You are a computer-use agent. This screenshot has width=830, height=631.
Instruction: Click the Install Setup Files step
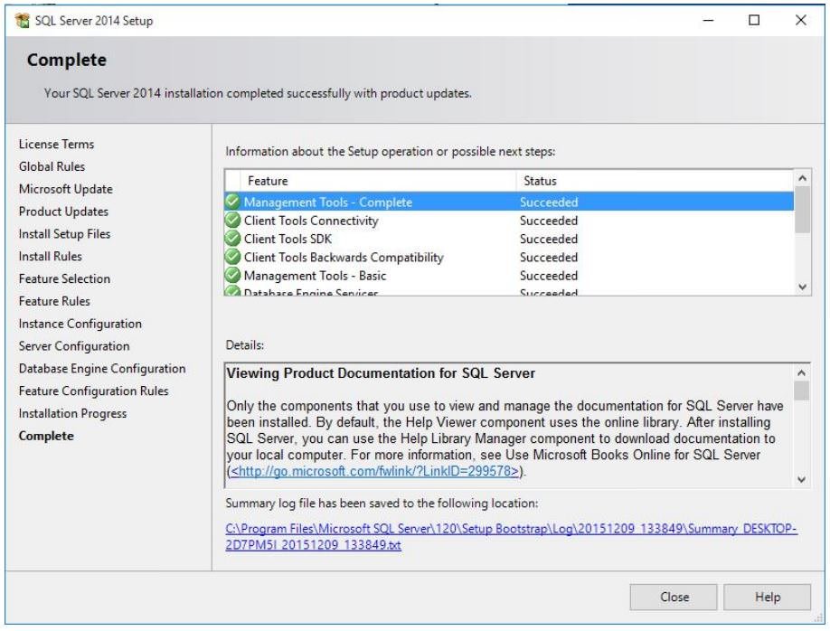64,234
